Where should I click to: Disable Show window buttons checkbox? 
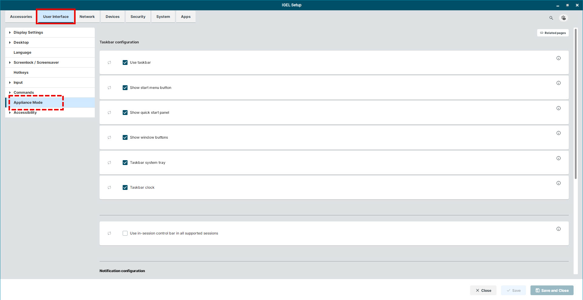pyautogui.click(x=125, y=137)
